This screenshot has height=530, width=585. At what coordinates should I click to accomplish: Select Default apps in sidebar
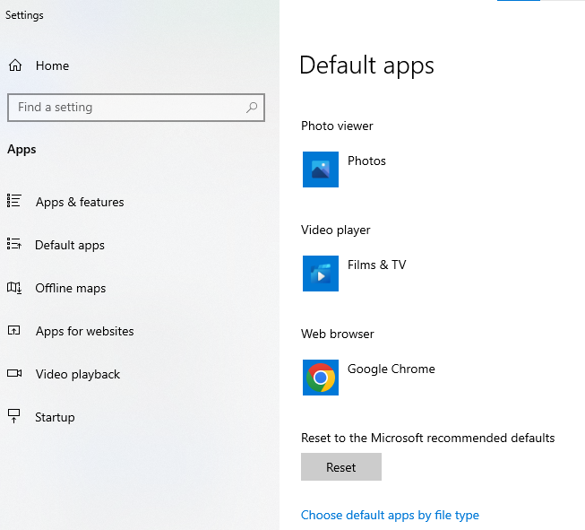(x=70, y=245)
